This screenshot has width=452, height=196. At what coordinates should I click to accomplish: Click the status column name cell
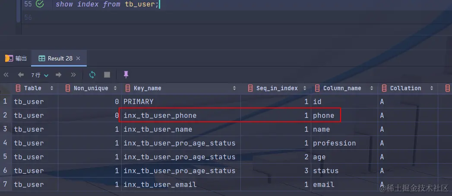coord(345,171)
